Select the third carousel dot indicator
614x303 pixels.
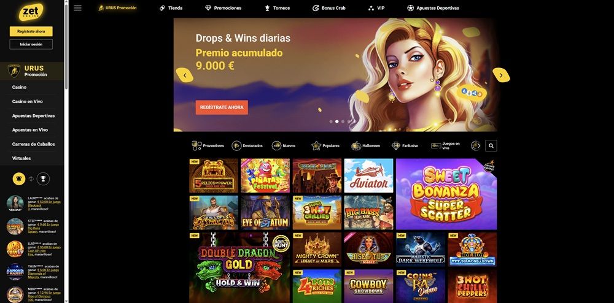coord(343,121)
